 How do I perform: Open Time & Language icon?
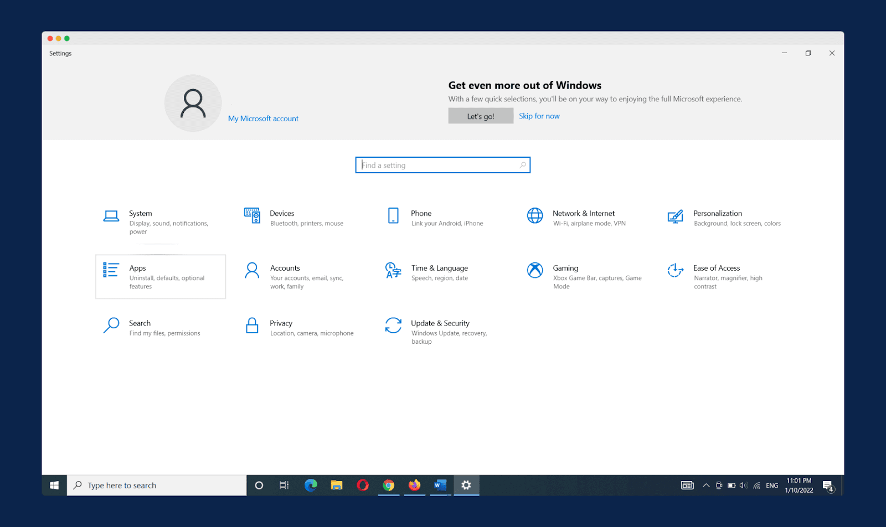[393, 270]
